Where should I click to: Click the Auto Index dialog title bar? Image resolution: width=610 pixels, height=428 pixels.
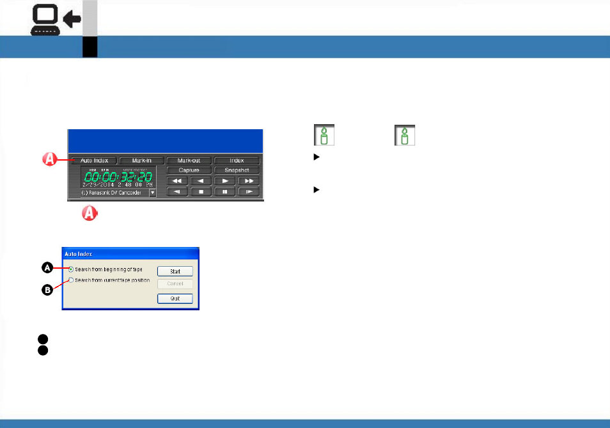[x=130, y=254]
